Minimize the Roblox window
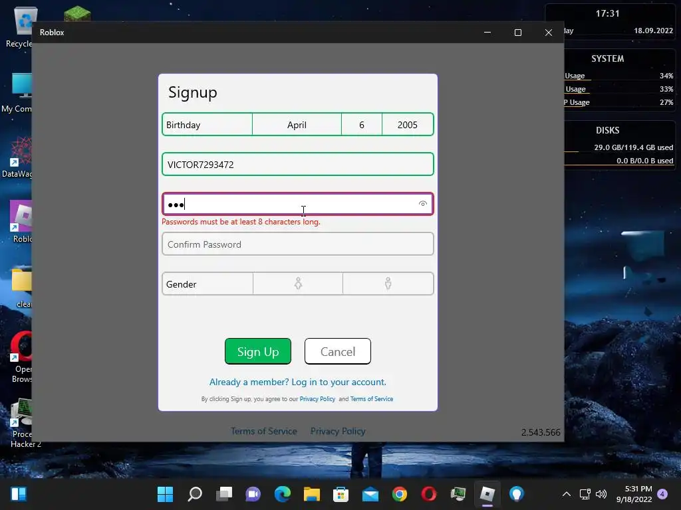 tap(487, 33)
